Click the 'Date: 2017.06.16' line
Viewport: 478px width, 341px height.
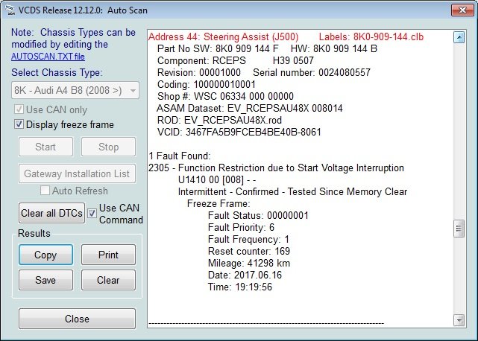pyautogui.click(x=245, y=275)
